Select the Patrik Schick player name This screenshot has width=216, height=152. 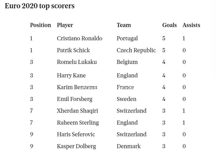(73, 50)
